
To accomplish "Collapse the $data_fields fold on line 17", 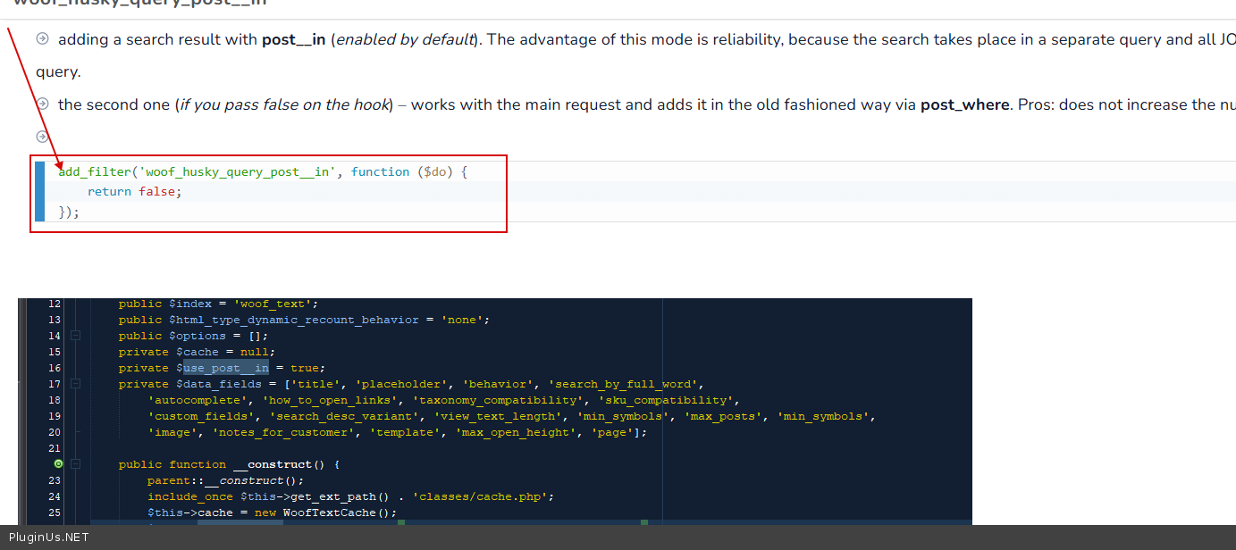I will pyautogui.click(x=76, y=384).
